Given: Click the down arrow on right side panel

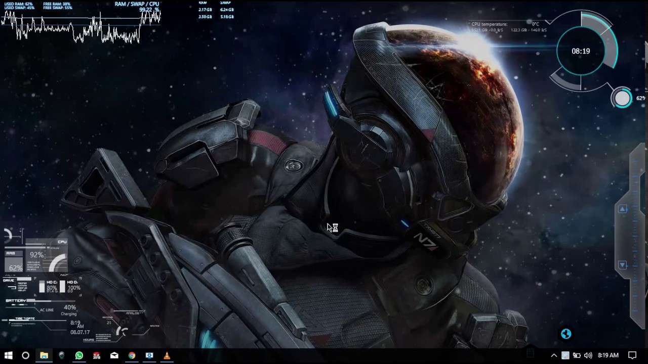Looking at the screenshot, I should (623, 265).
